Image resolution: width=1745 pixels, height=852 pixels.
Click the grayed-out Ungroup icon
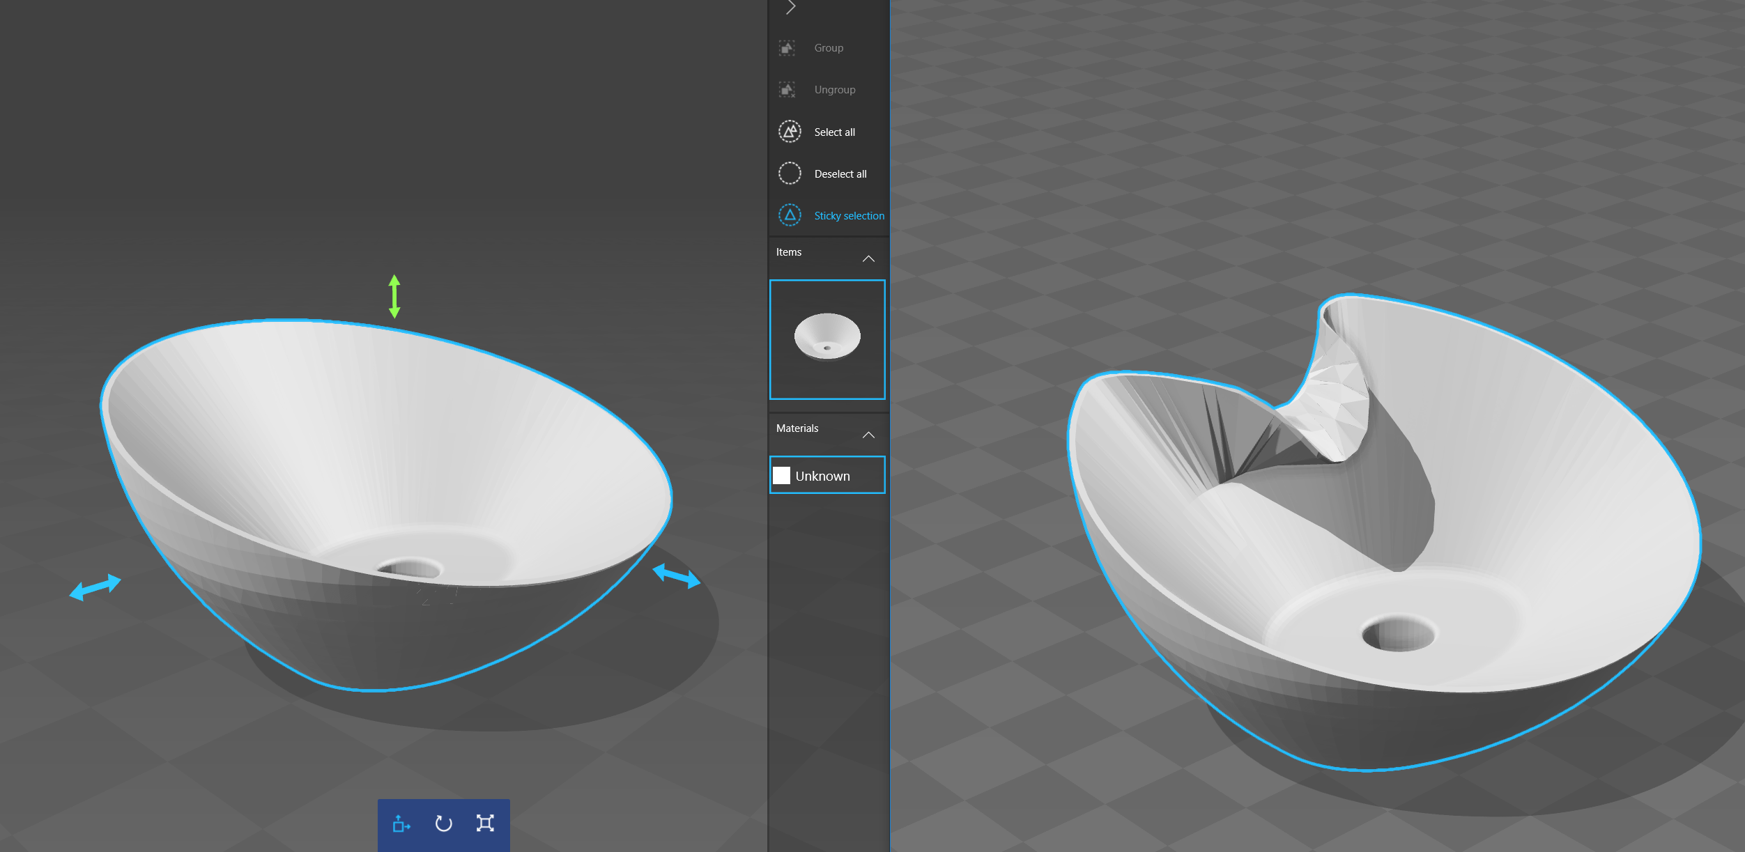787,89
